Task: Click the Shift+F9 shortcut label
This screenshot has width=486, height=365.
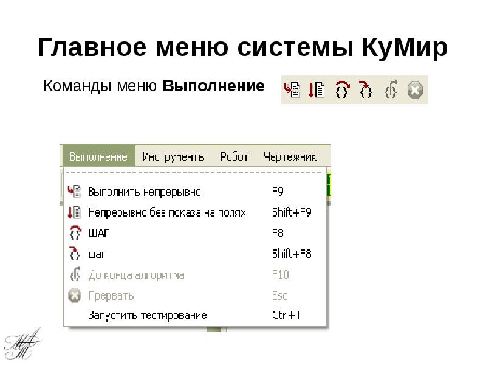Action: (292, 212)
